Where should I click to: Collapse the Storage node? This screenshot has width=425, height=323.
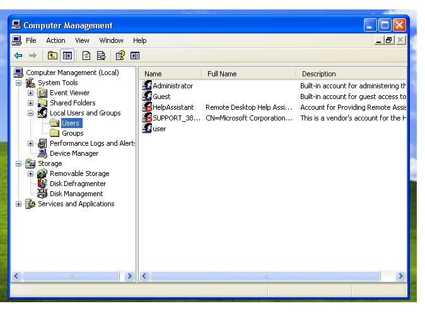pyautogui.click(x=19, y=163)
